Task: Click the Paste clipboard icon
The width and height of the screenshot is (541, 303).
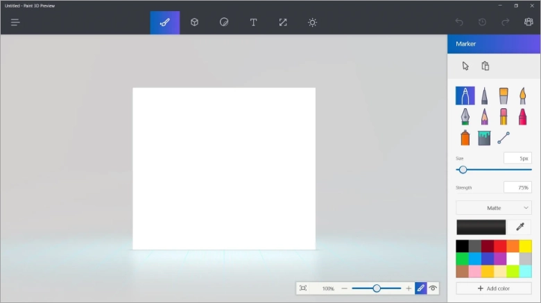Action: coord(485,66)
